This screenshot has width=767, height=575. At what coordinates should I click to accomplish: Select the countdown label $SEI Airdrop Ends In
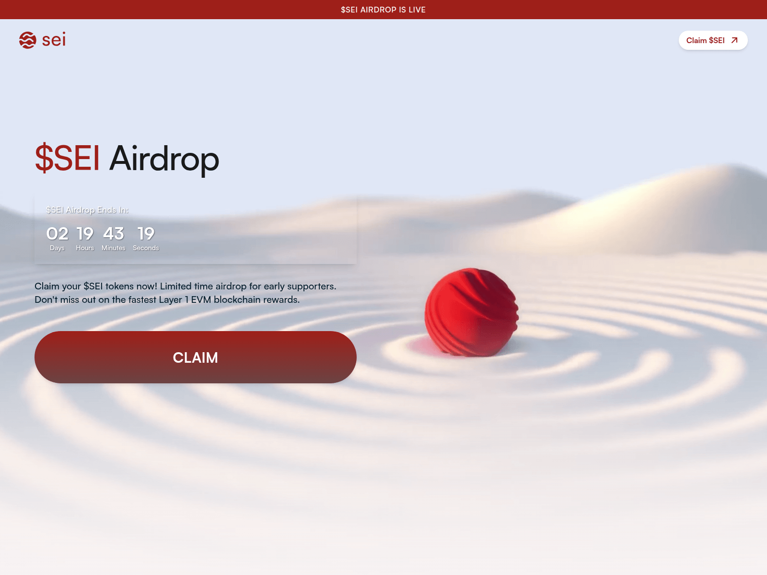[x=87, y=210]
